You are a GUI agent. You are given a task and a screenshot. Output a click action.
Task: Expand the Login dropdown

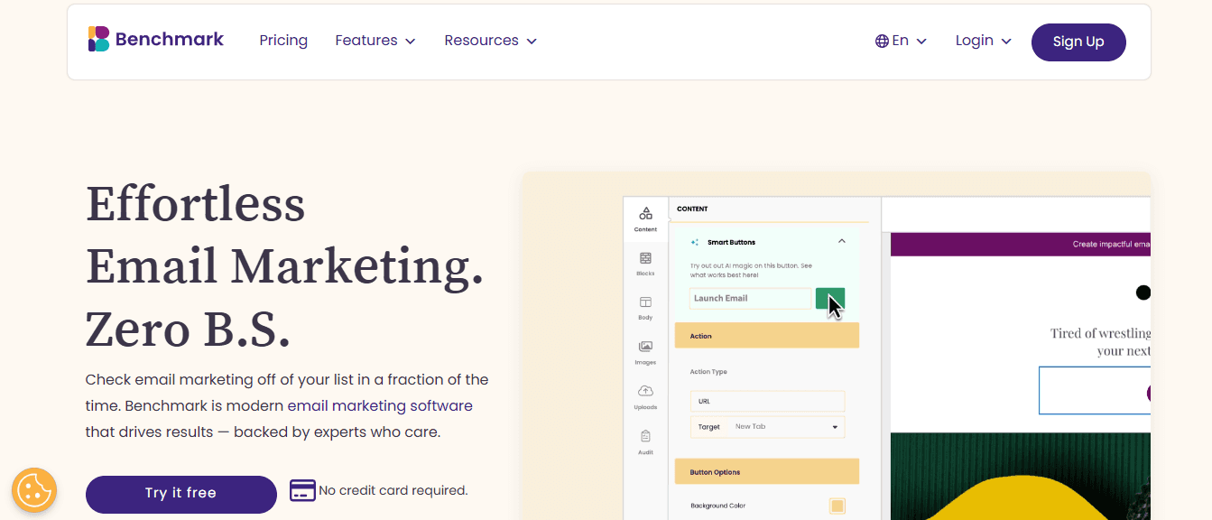click(x=983, y=40)
